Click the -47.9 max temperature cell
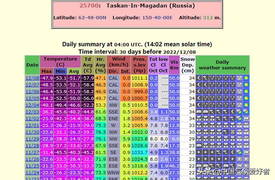The image size is (275, 180). coord(47,78)
